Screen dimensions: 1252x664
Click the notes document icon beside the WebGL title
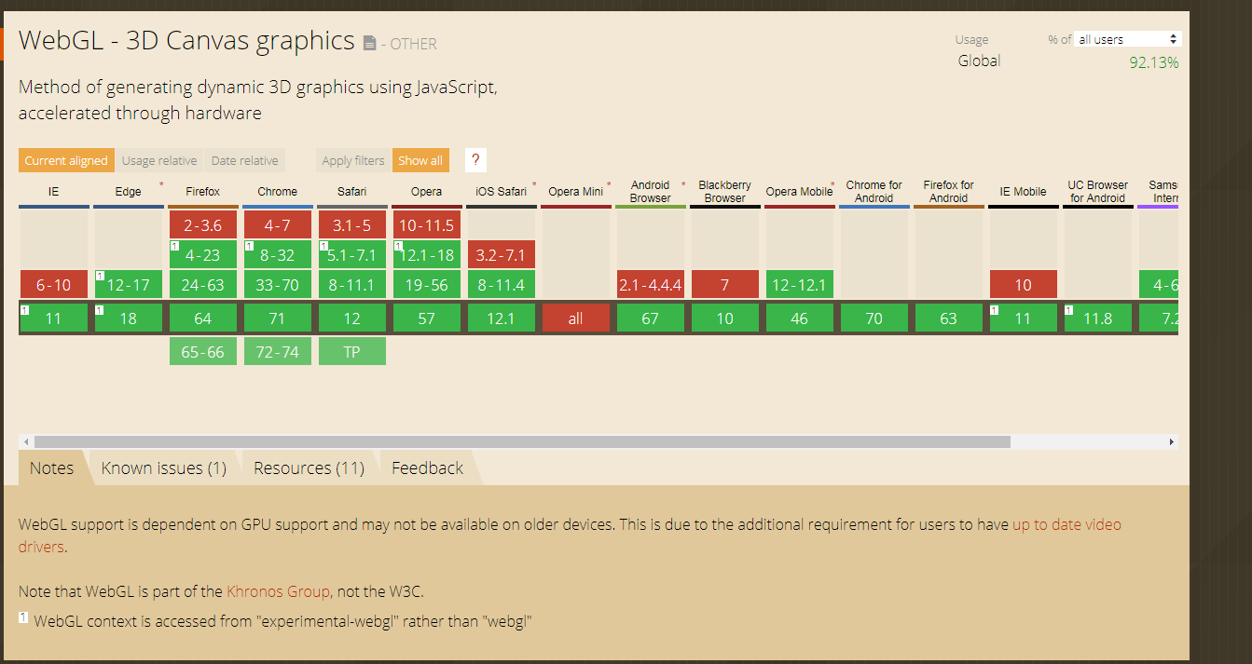point(370,41)
